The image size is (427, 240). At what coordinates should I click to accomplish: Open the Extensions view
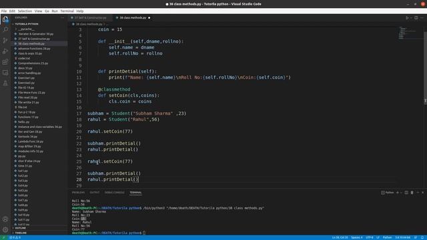pyautogui.click(x=5, y=62)
